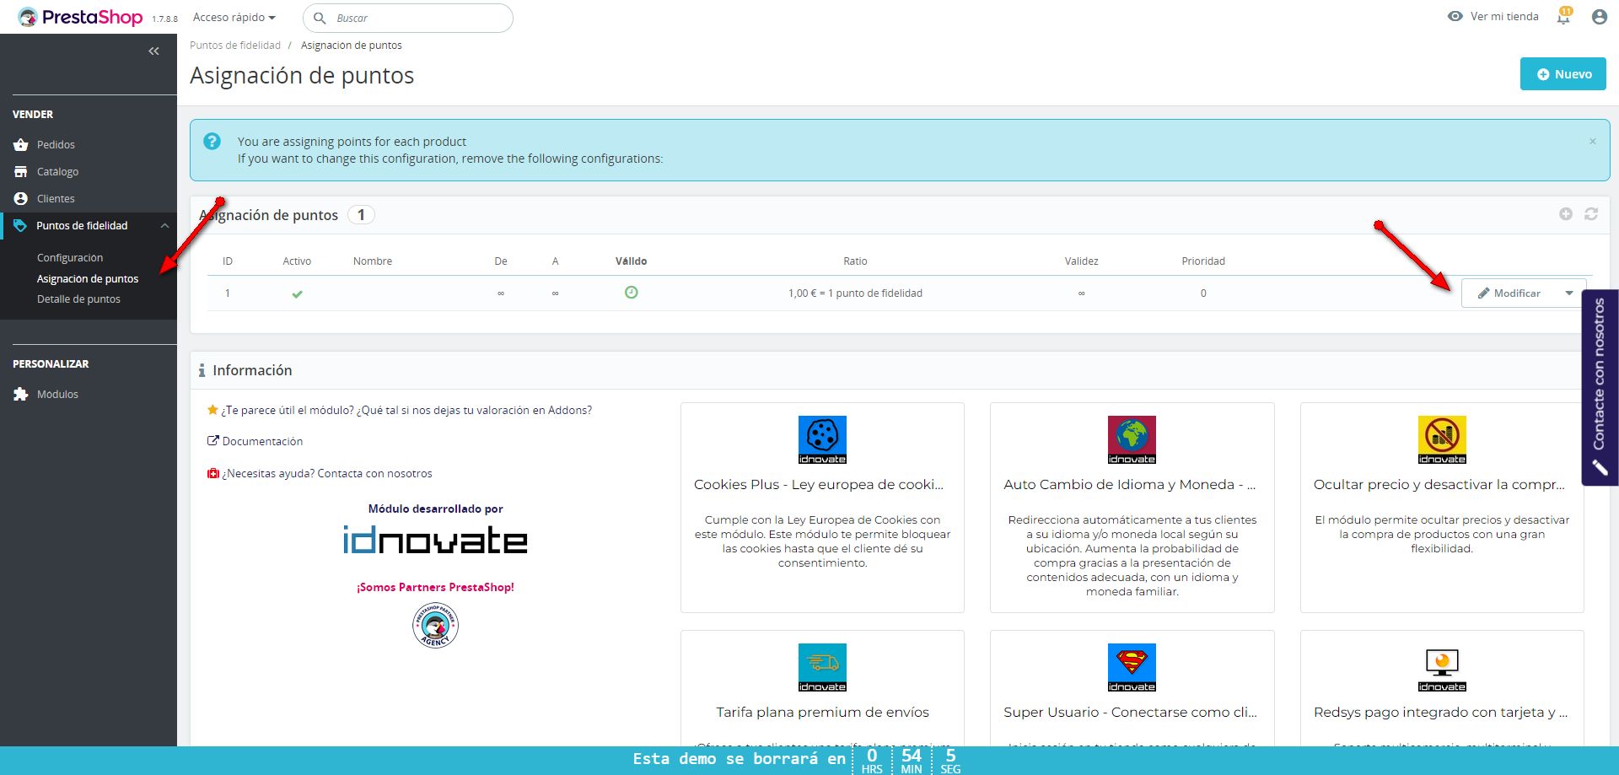Screen dimensions: 1619x775
Task: Click the Super Usuario Superman icon
Action: tap(1132, 667)
